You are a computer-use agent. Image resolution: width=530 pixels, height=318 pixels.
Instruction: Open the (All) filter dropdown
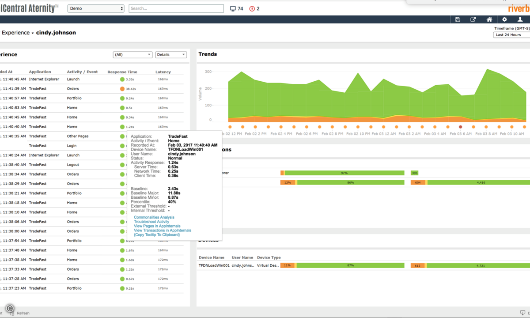(x=132, y=55)
